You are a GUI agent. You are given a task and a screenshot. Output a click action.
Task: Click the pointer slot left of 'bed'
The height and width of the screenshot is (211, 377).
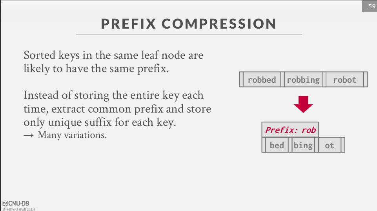coord(264,145)
